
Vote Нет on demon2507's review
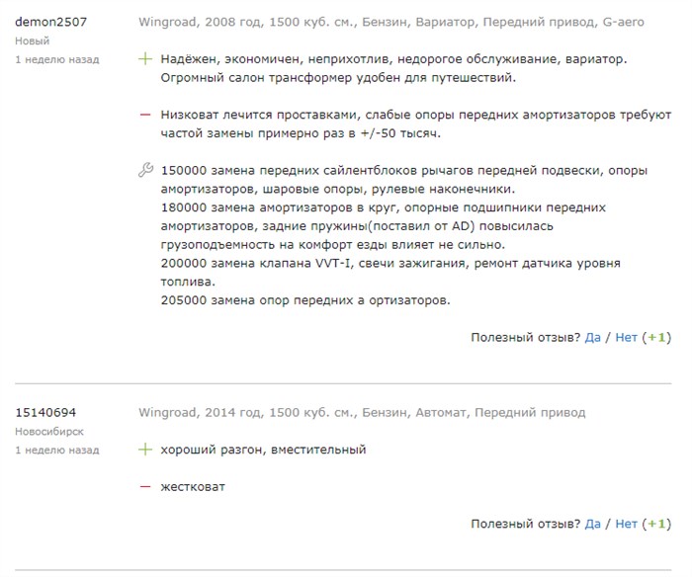pos(626,338)
